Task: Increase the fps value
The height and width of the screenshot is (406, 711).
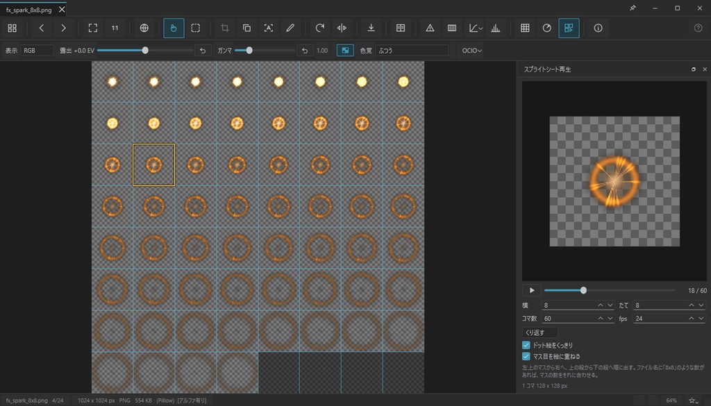Action: click(691, 319)
